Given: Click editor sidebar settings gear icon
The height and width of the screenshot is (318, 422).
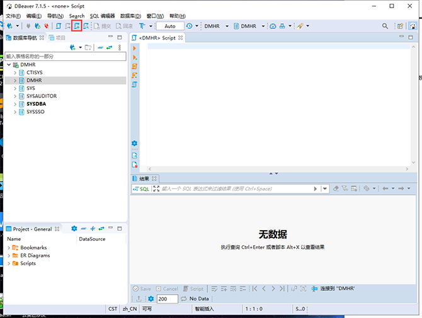Looking at the screenshot, I should (135, 143).
